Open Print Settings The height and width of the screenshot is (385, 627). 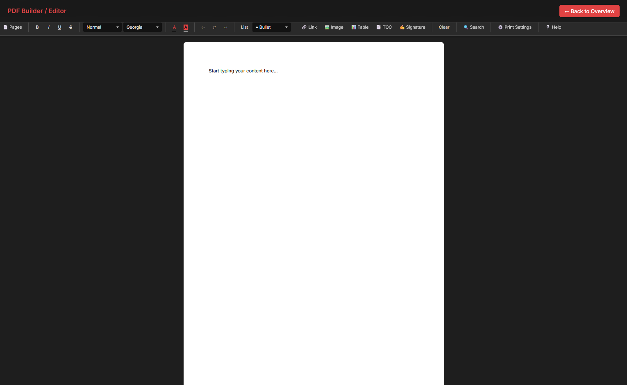515,27
